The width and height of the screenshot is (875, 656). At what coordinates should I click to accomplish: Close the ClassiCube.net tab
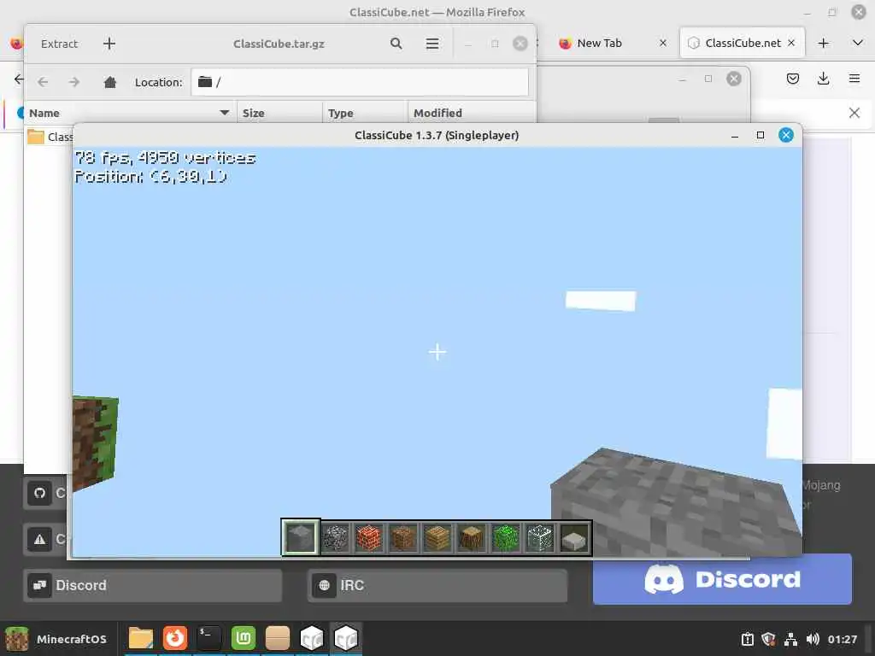(x=791, y=43)
